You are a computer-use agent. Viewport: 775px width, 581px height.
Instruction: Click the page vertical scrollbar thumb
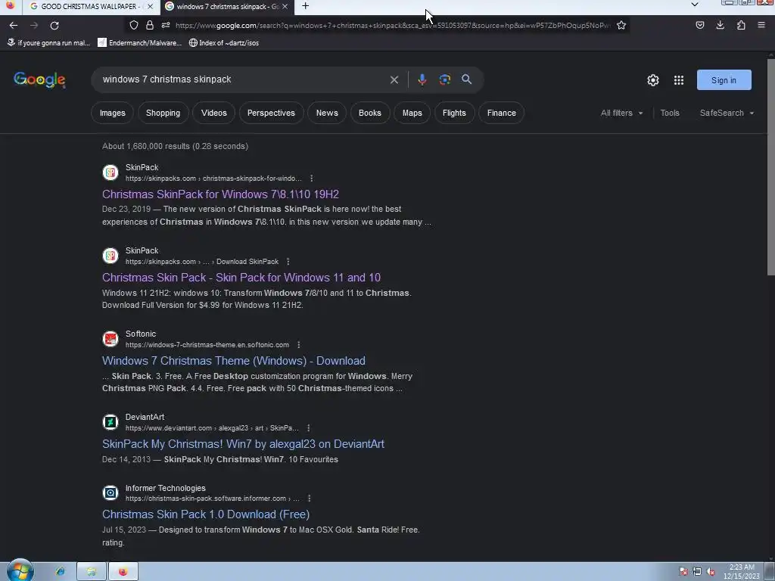770,167
